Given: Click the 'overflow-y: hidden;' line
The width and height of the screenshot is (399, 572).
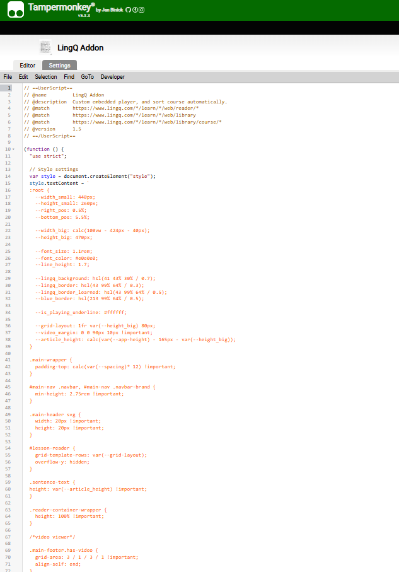Looking at the screenshot, I should 62,462.
